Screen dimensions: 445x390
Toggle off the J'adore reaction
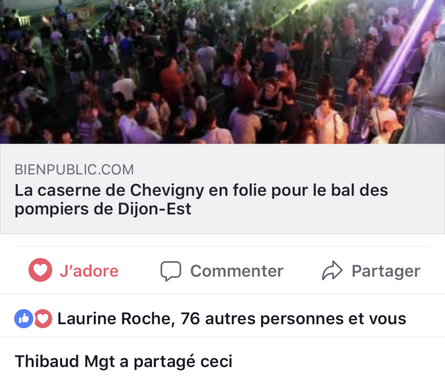tap(74, 270)
